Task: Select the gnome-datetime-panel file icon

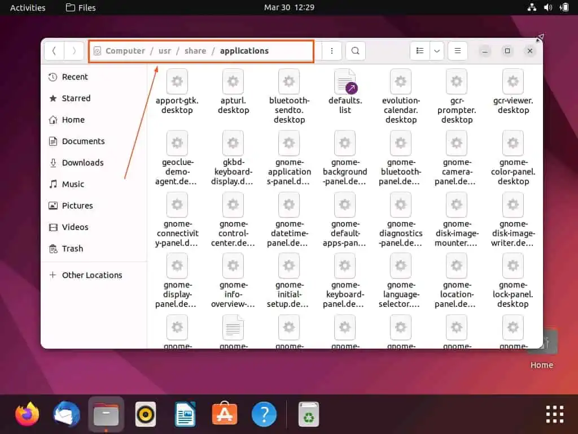Action: point(289,205)
